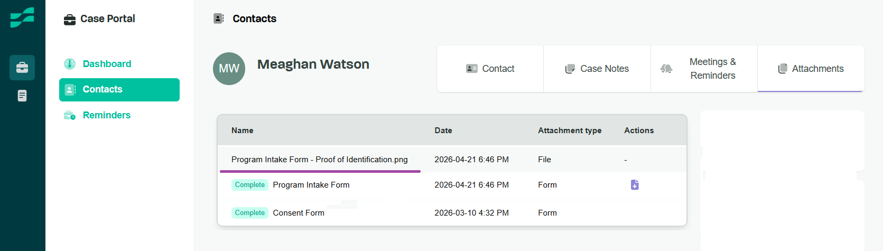Click the Name column header
This screenshot has width=883, height=251.
click(x=242, y=131)
